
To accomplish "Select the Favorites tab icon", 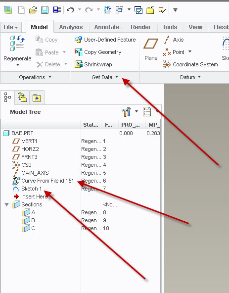I will click(37, 98).
